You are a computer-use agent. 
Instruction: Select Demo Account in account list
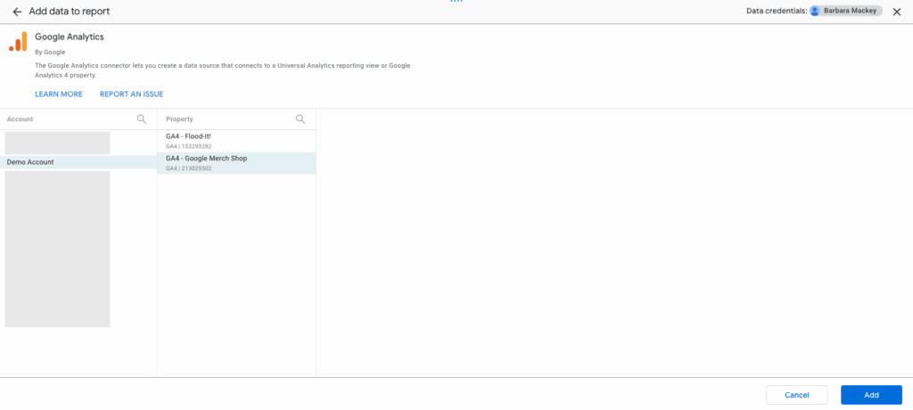(x=30, y=162)
